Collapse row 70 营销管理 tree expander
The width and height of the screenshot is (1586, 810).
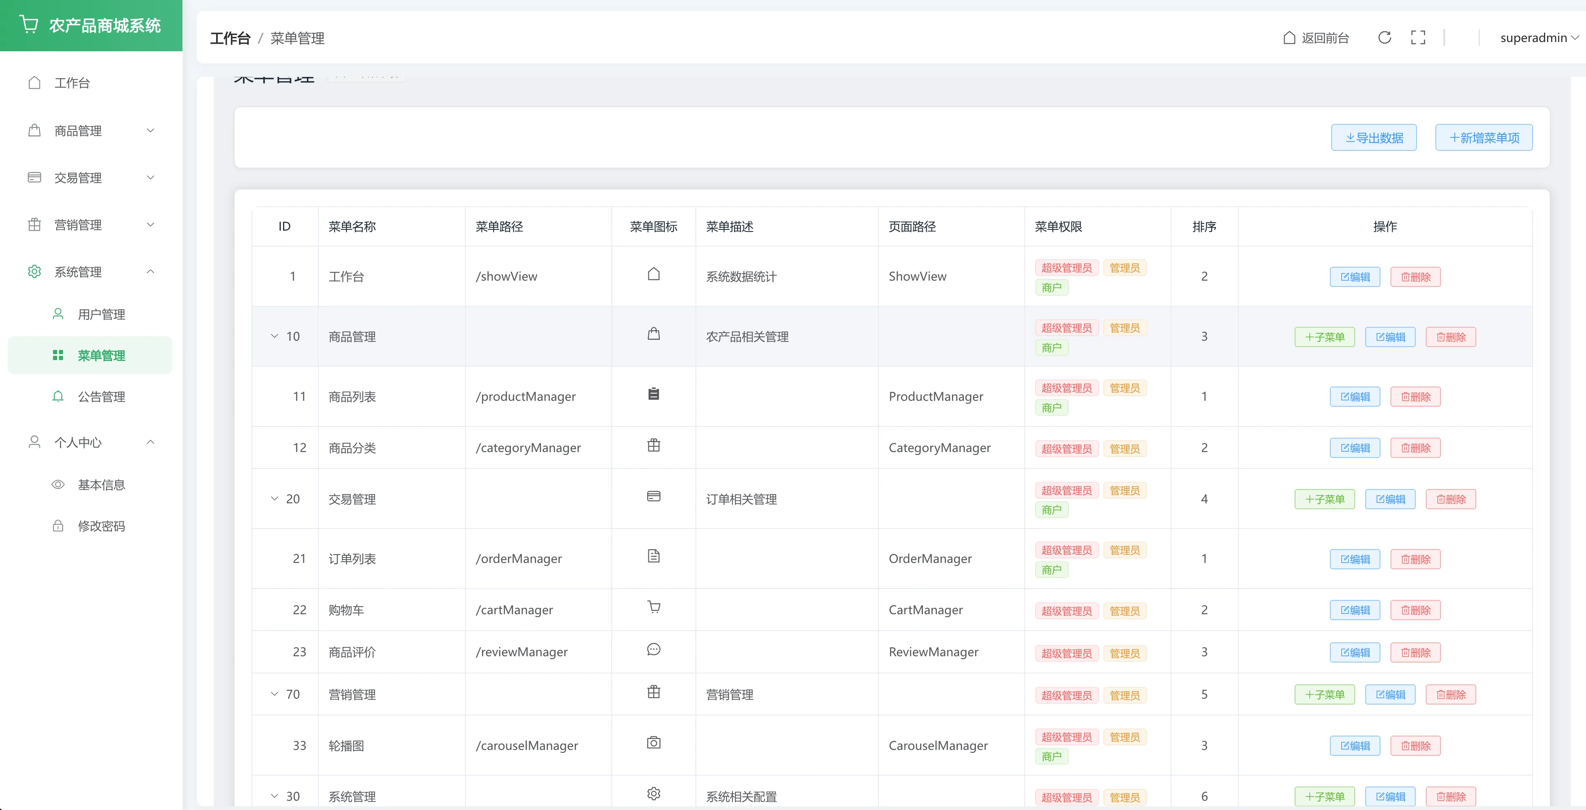[275, 694]
